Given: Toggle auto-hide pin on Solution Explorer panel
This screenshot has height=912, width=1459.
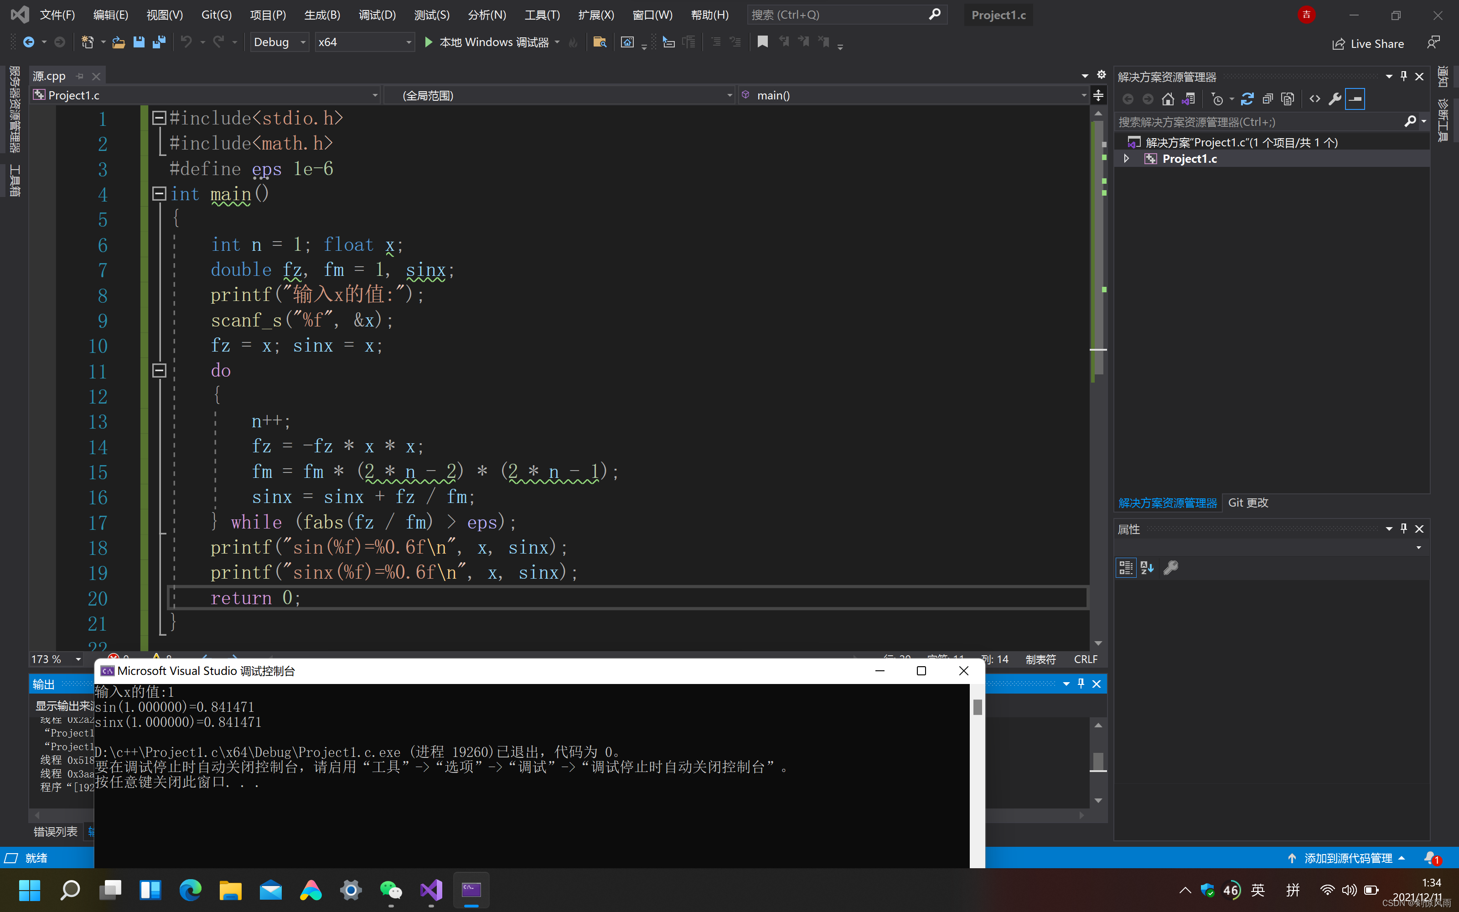Looking at the screenshot, I should tap(1403, 77).
